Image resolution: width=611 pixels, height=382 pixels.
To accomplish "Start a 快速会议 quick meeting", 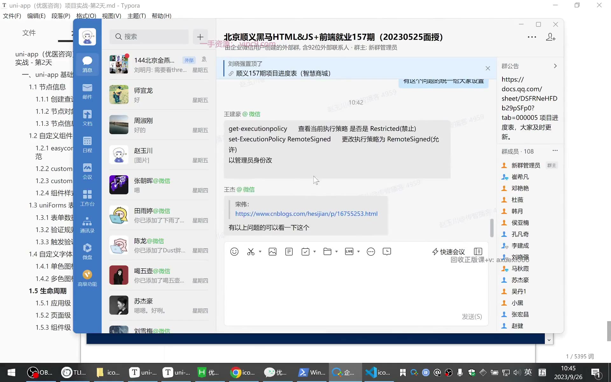I will coord(448,252).
